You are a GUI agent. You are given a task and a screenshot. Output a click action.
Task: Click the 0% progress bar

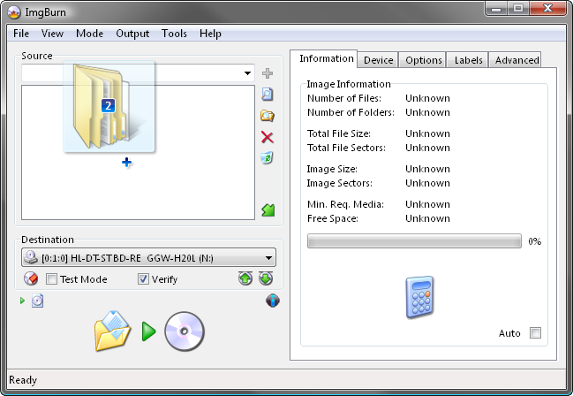pos(414,241)
